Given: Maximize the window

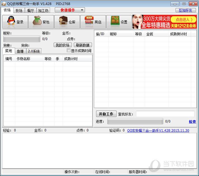Looking at the screenshot, I should (184, 4).
